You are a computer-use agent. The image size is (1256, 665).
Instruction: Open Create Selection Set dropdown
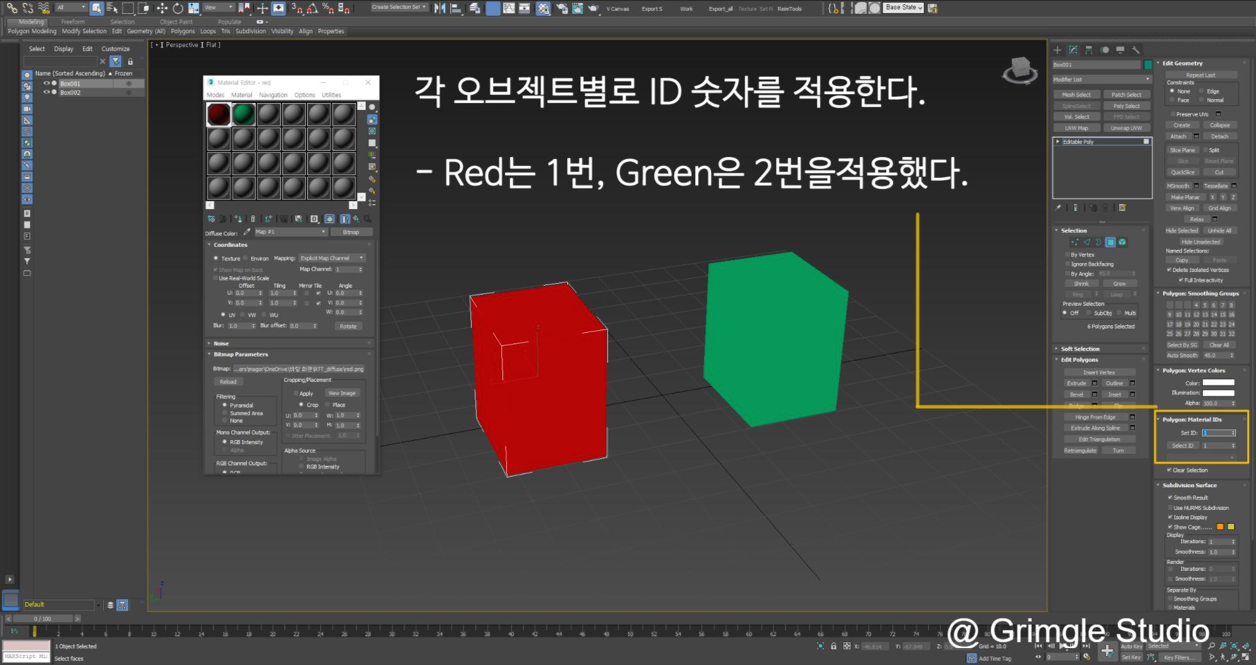(399, 8)
